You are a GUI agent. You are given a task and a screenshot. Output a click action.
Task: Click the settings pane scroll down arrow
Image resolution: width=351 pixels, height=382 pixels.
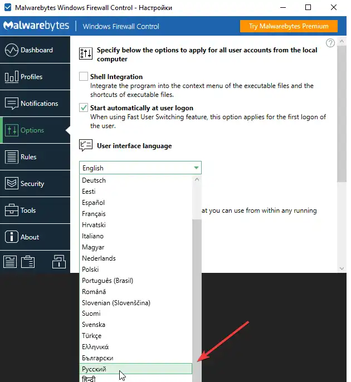click(342, 268)
